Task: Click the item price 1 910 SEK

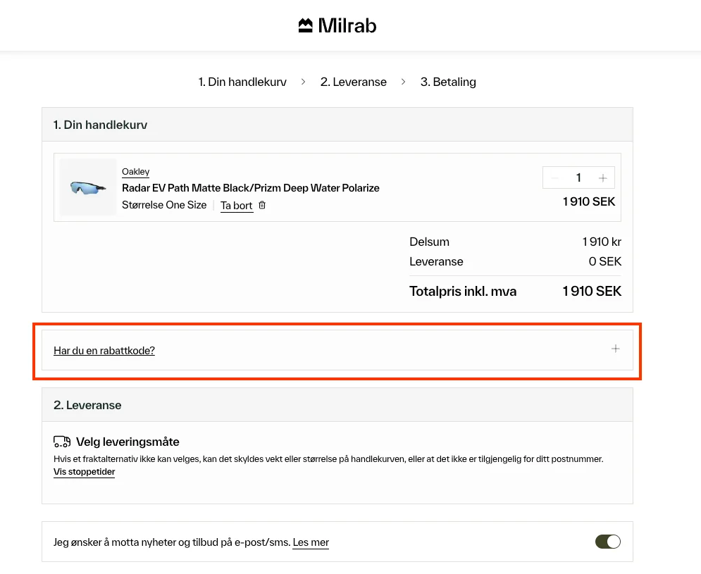Action: pos(589,201)
